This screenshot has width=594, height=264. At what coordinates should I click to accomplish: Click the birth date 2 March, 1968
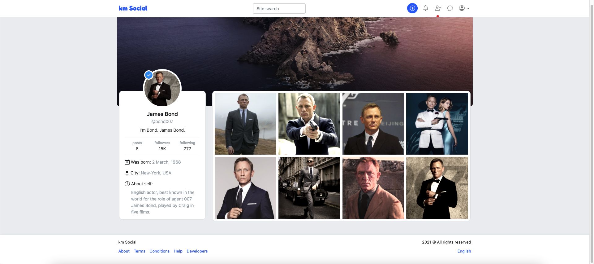[x=166, y=162]
